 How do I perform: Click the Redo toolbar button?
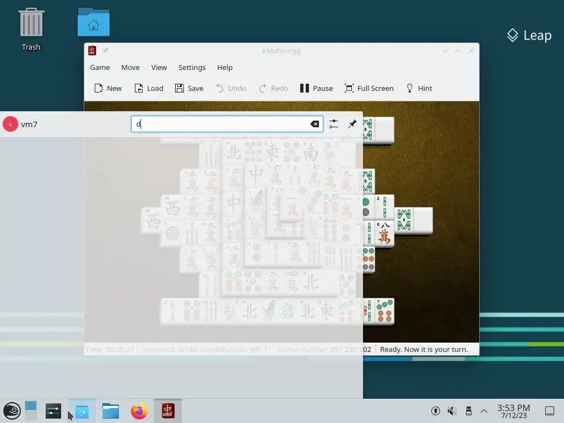pyautogui.click(x=273, y=88)
